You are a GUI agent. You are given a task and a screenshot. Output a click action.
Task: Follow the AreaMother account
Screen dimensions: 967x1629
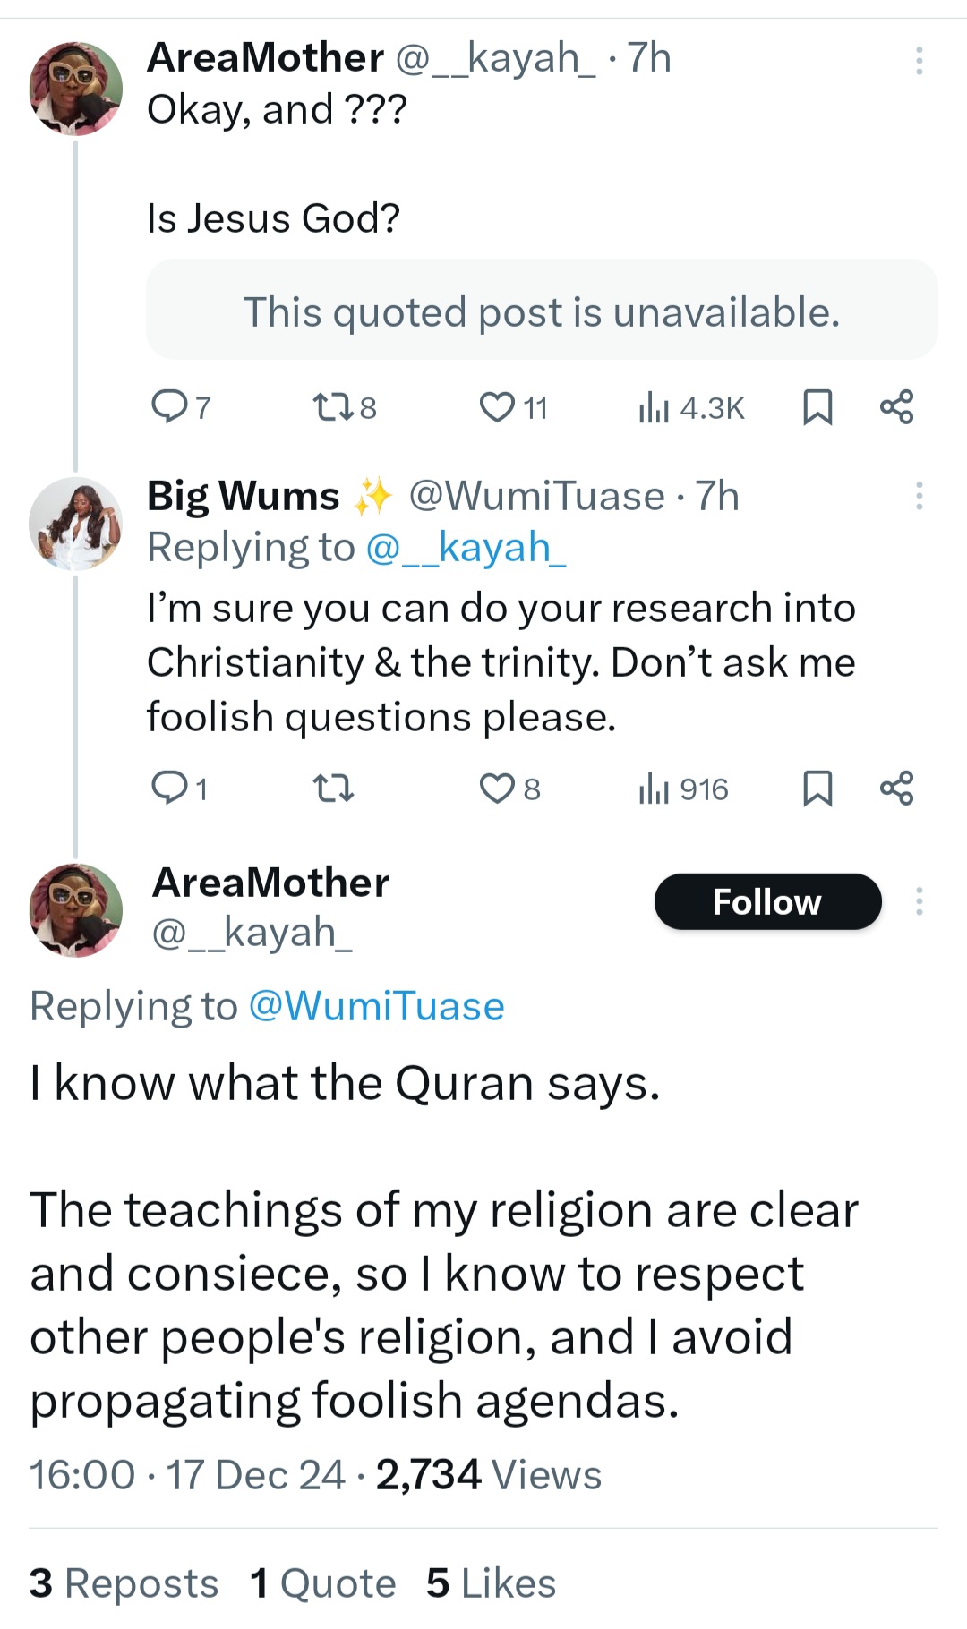tap(767, 901)
